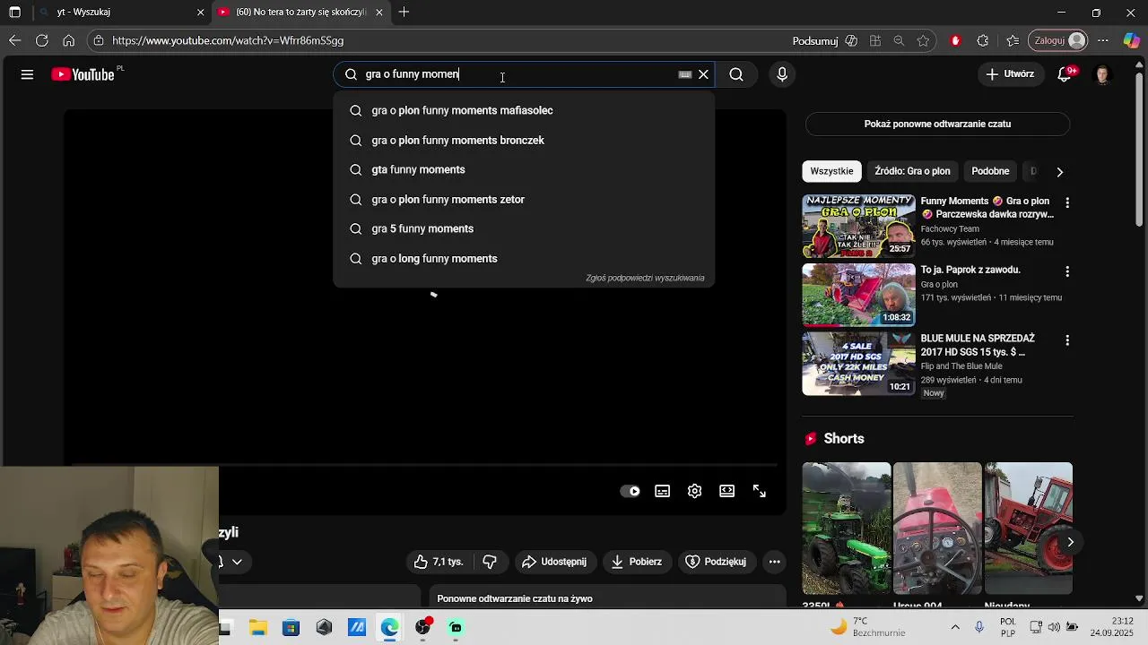Open the YouTube guide hamburger menu
The height and width of the screenshot is (645, 1148).
tap(27, 74)
